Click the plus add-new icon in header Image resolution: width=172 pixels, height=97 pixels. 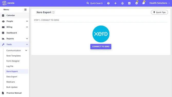tap(116, 3)
